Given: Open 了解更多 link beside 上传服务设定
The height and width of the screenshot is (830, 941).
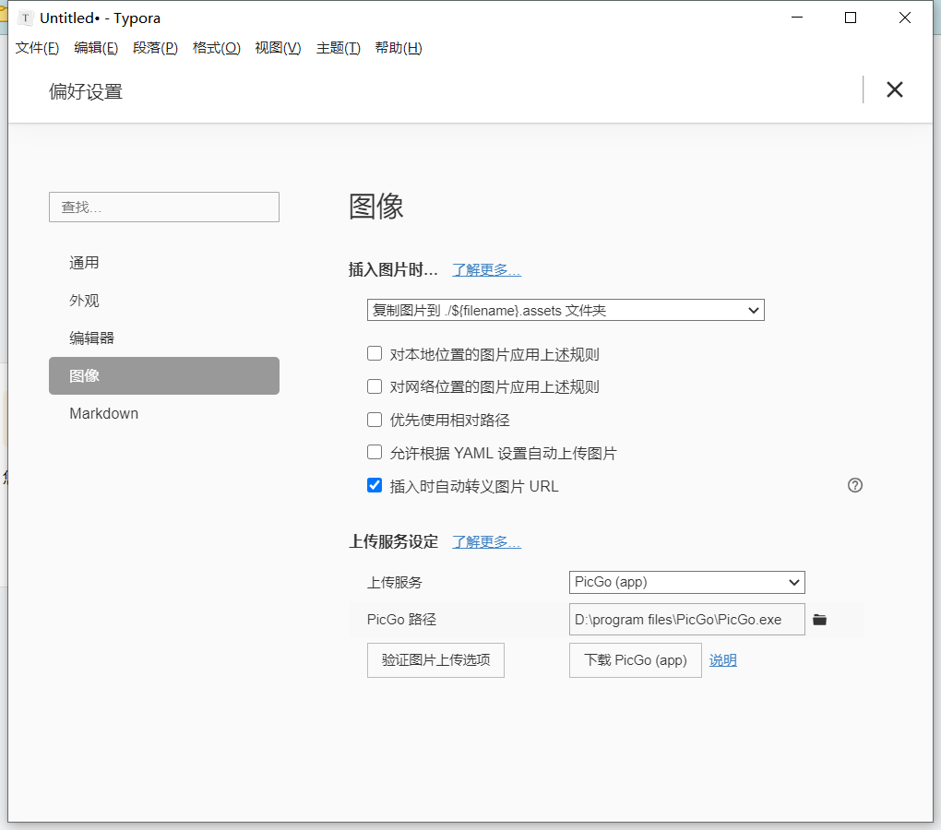Looking at the screenshot, I should coord(486,542).
